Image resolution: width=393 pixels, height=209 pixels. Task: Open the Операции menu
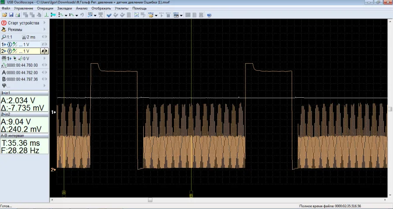click(45, 8)
